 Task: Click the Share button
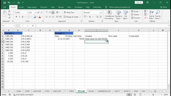coord(164,7)
